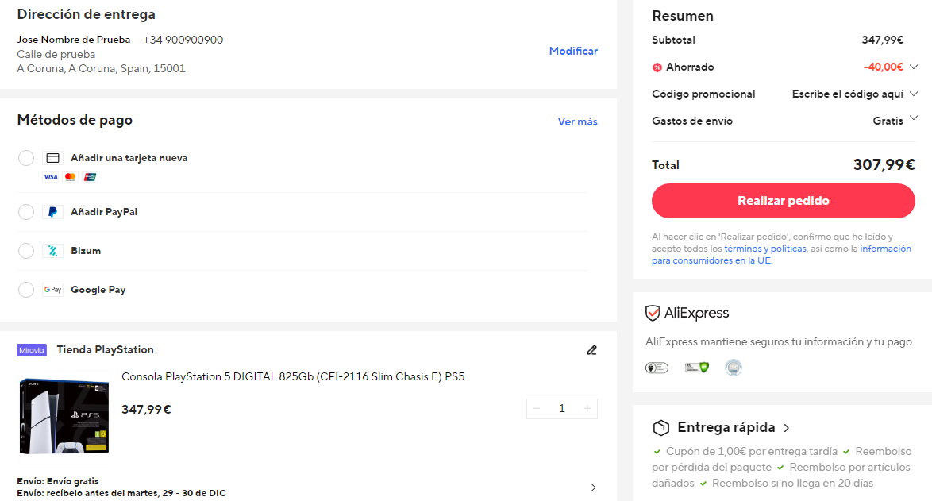Click the Modificar address link
Viewport: 932px width, 501px height.
pyautogui.click(x=573, y=51)
